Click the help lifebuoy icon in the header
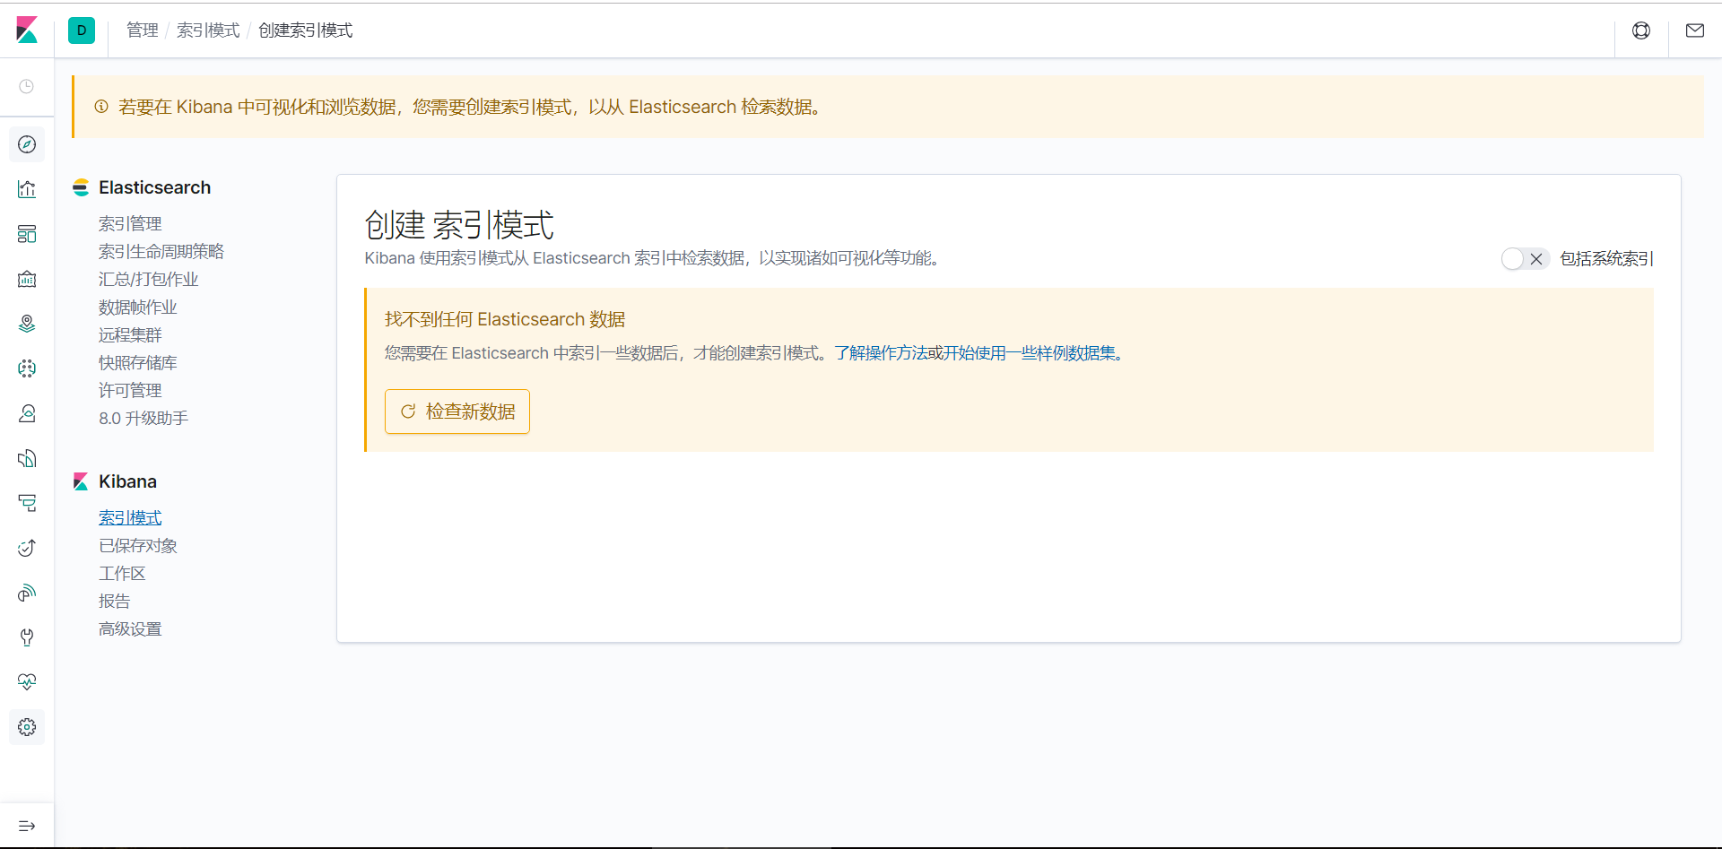1722x849 pixels. pos(1641,30)
